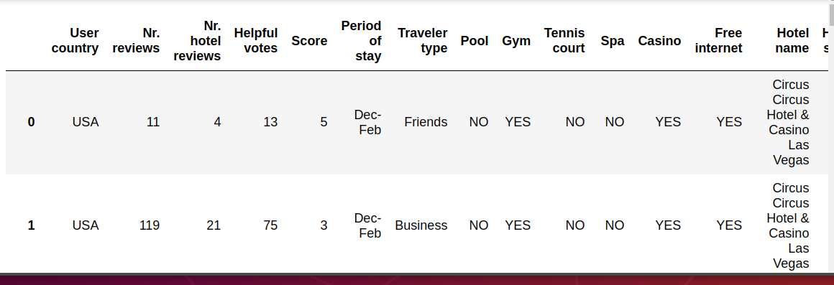This screenshot has height=285, width=834.
Task: Select the Casino column header
Action: coord(659,41)
